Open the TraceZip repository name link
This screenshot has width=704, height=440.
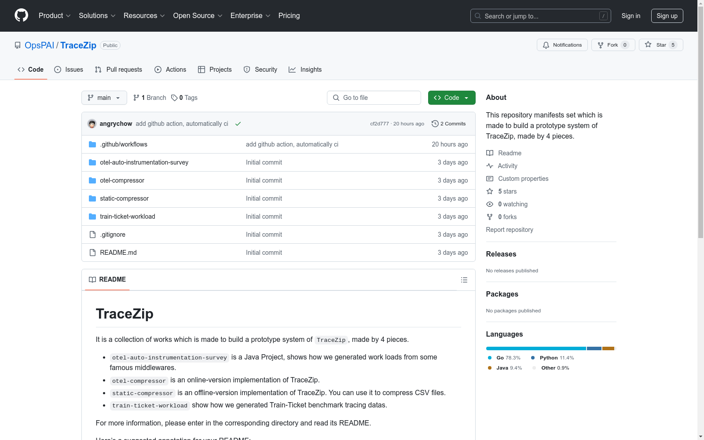point(78,45)
